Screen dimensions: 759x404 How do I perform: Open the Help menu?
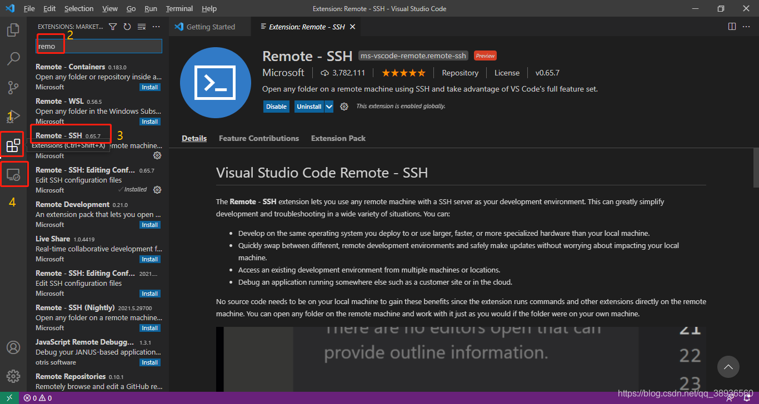coord(209,8)
